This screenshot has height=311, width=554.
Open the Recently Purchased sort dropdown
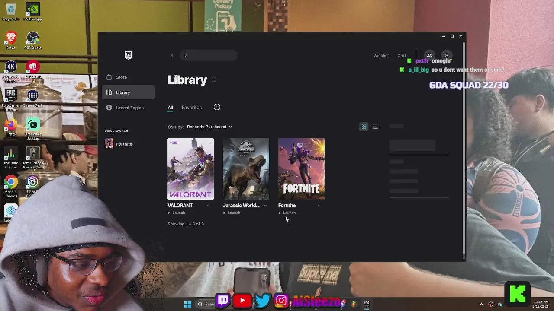pos(209,127)
